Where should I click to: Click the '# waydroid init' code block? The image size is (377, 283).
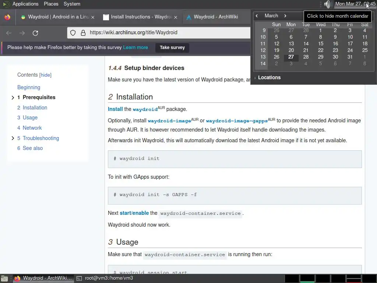[x=235, y=159]
